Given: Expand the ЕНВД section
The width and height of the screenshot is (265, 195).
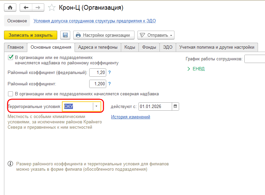Looking at the screenshot, I should [x=196, y=69].
